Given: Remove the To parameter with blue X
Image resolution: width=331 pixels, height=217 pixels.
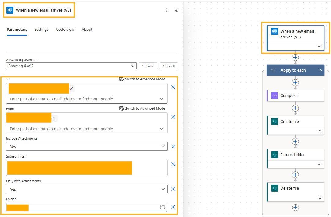Looking at the screenshot, I should click(x=173, y=87).
